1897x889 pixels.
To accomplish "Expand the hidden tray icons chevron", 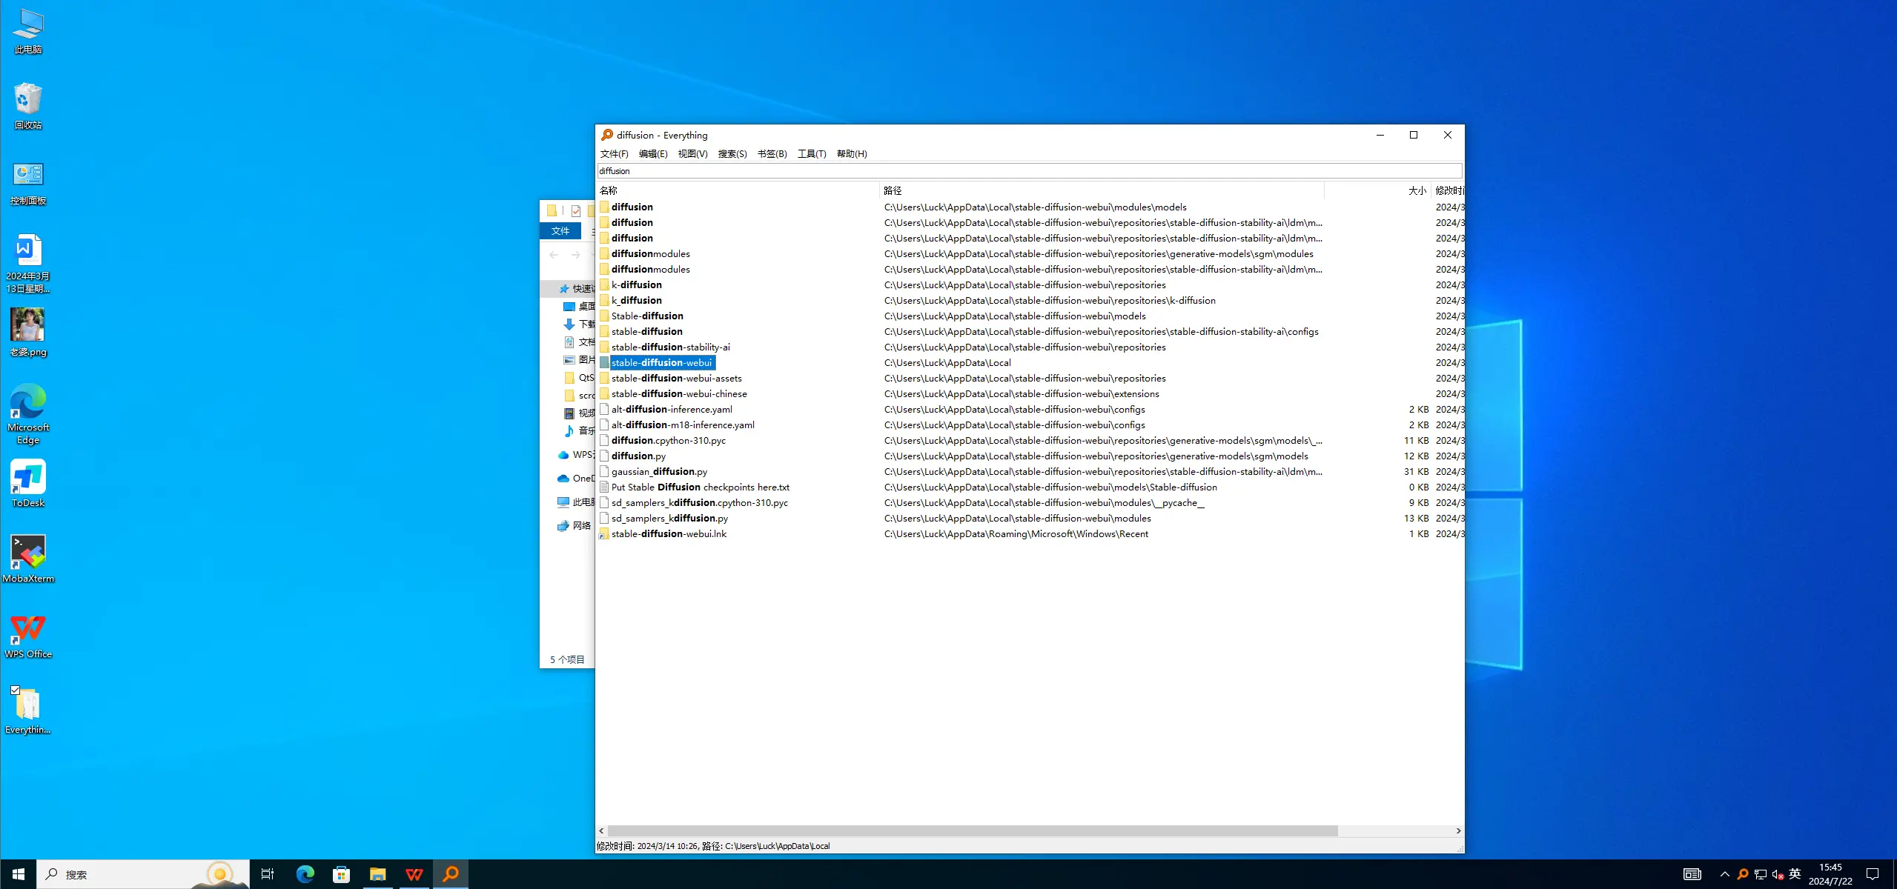I will coord(1724,874).
